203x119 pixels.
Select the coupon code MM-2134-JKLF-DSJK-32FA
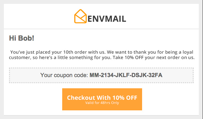[126, 75]
